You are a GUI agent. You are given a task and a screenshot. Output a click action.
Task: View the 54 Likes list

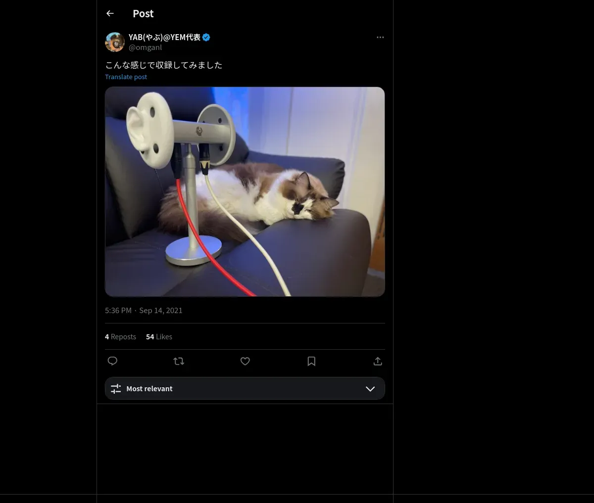click(x=159, y=337)
